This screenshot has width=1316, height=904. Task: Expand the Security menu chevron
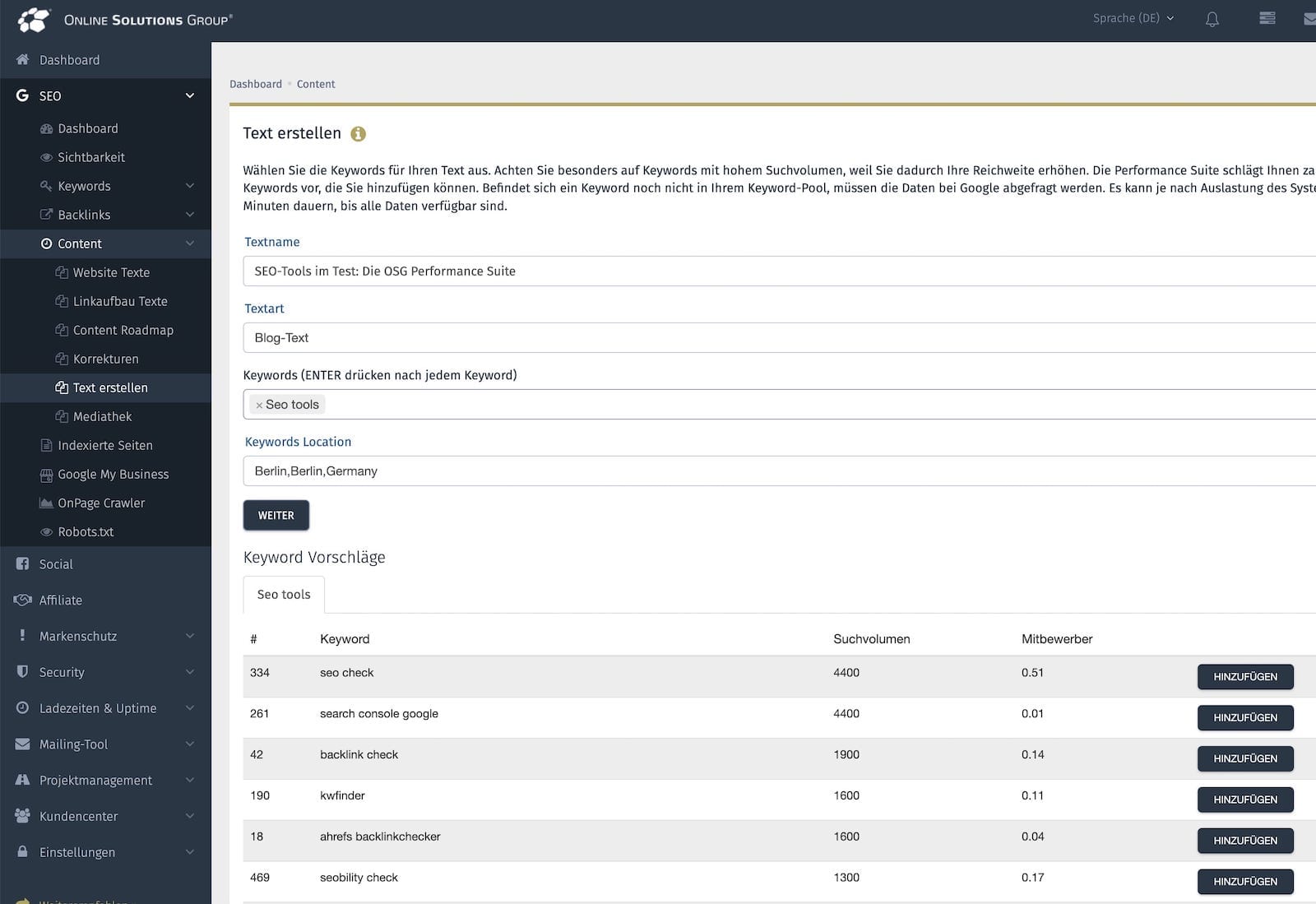(190, 672)
